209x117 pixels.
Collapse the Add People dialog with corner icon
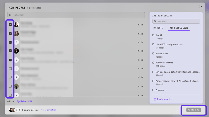coord(201,7)
